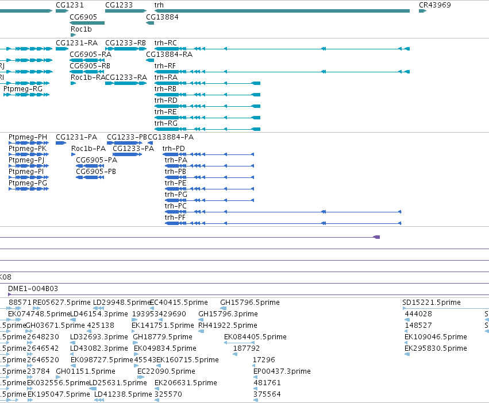The height and width of the screenshot is (403, 489).
Task: Select the trh-PE protein label
Action: 176,183
